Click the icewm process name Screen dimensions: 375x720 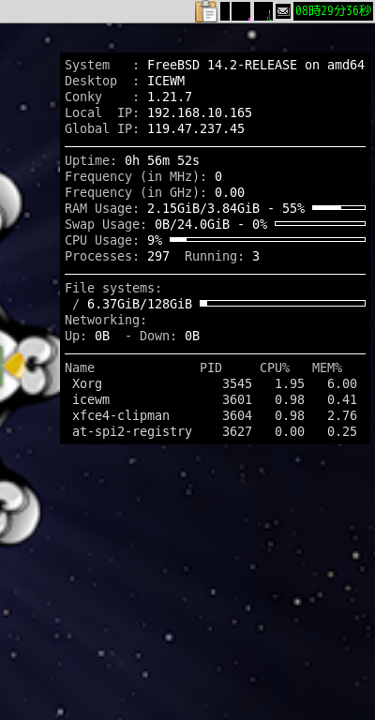click(x=91, y=400)
